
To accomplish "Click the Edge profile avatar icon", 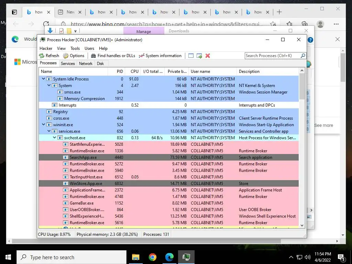I will point(320,24).
